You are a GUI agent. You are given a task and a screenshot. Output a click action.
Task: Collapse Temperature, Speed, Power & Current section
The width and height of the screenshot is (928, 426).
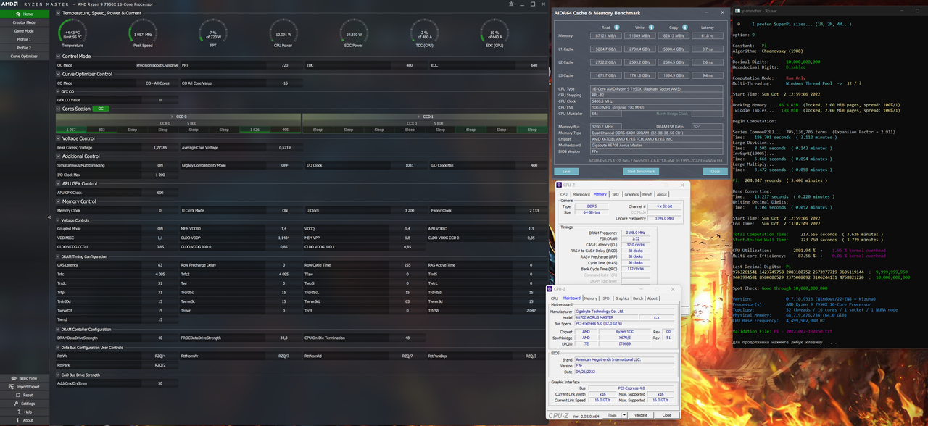pos(59,14)
